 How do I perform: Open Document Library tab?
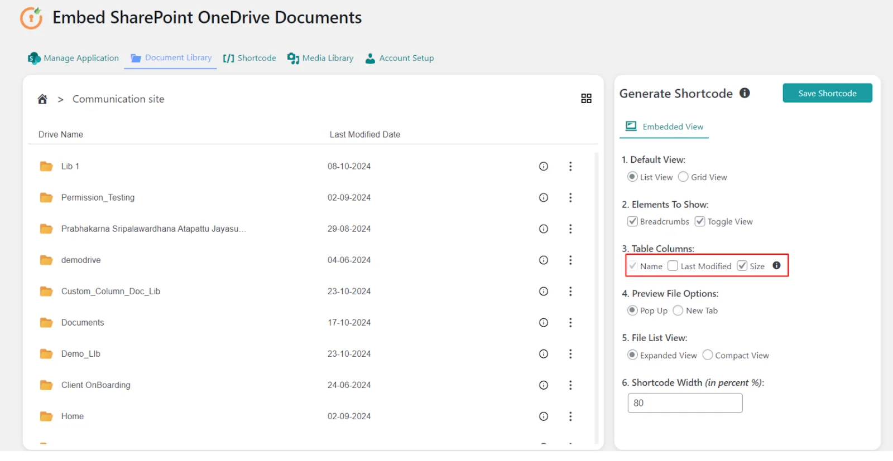[171, 58]
